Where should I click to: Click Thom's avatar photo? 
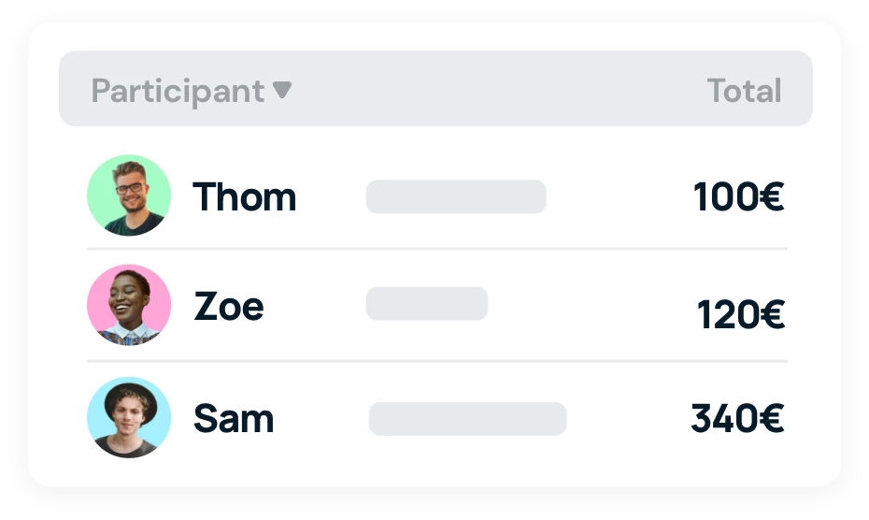tap(129, 195)
